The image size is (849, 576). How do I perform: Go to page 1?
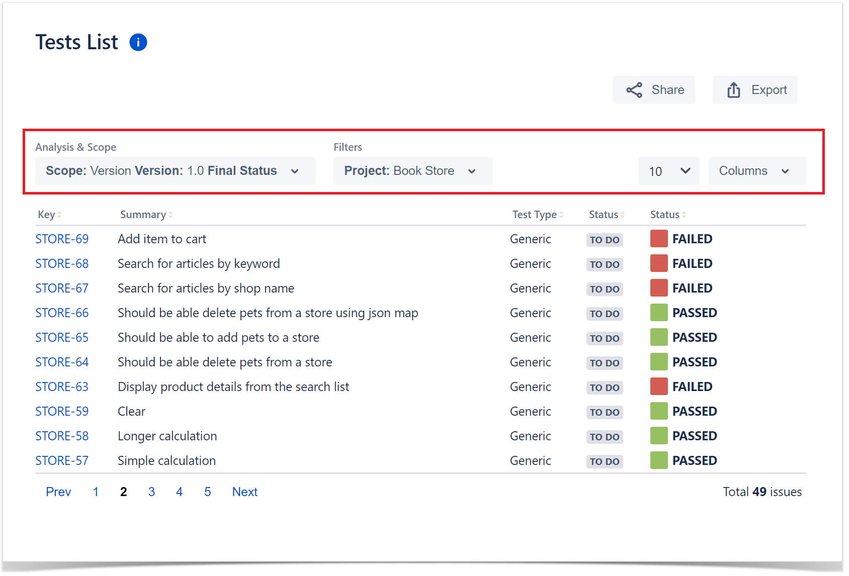coord(96,492)
